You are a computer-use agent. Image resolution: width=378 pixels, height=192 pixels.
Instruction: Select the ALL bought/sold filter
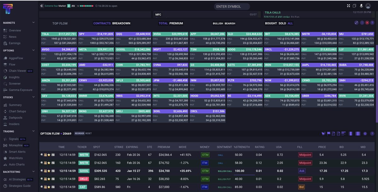coord(290,23)
